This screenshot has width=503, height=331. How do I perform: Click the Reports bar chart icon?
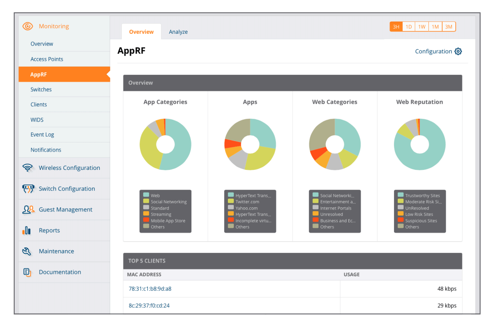[27, 231]
